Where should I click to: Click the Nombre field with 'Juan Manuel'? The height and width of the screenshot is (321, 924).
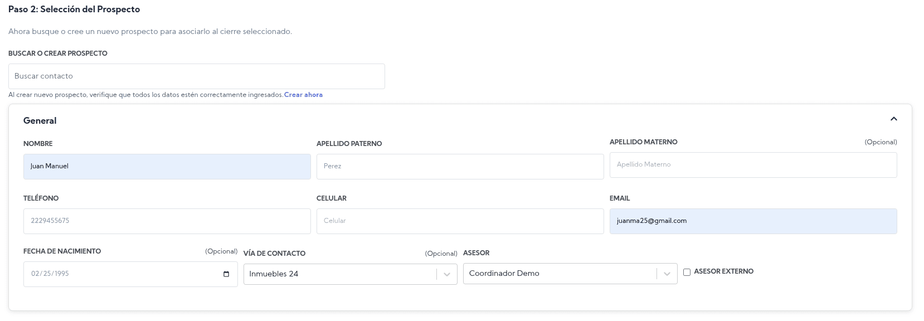click(x=167, y=167)
